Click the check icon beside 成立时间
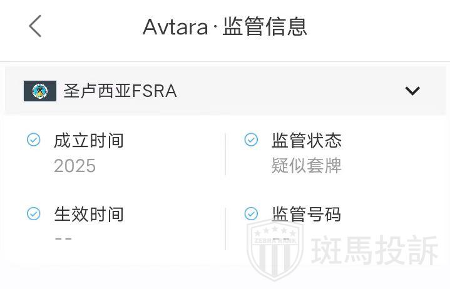This screenshot has width=450, height=289. click(34, 140)
